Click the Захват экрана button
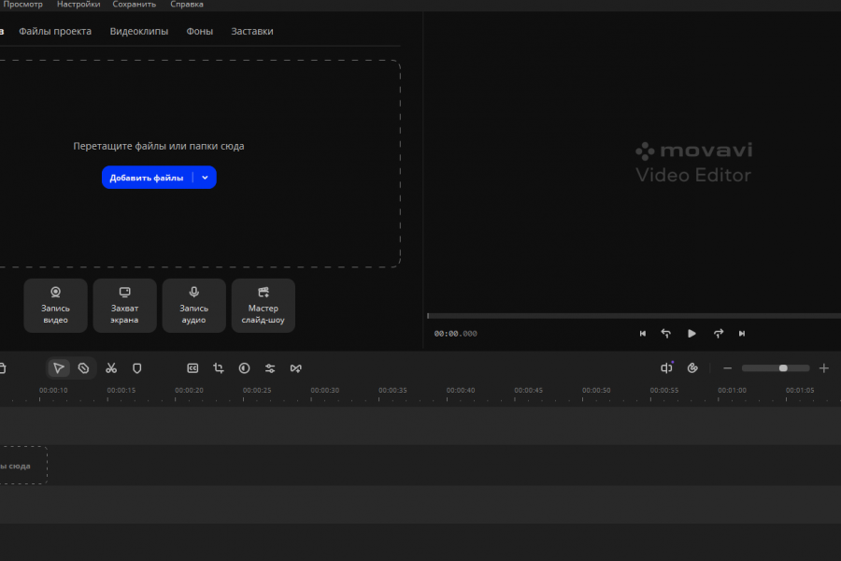 point(125,305)
